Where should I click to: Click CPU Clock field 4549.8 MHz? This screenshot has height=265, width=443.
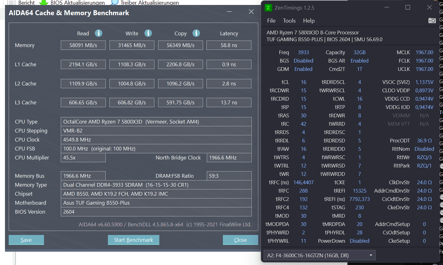(x=156, y=140)
